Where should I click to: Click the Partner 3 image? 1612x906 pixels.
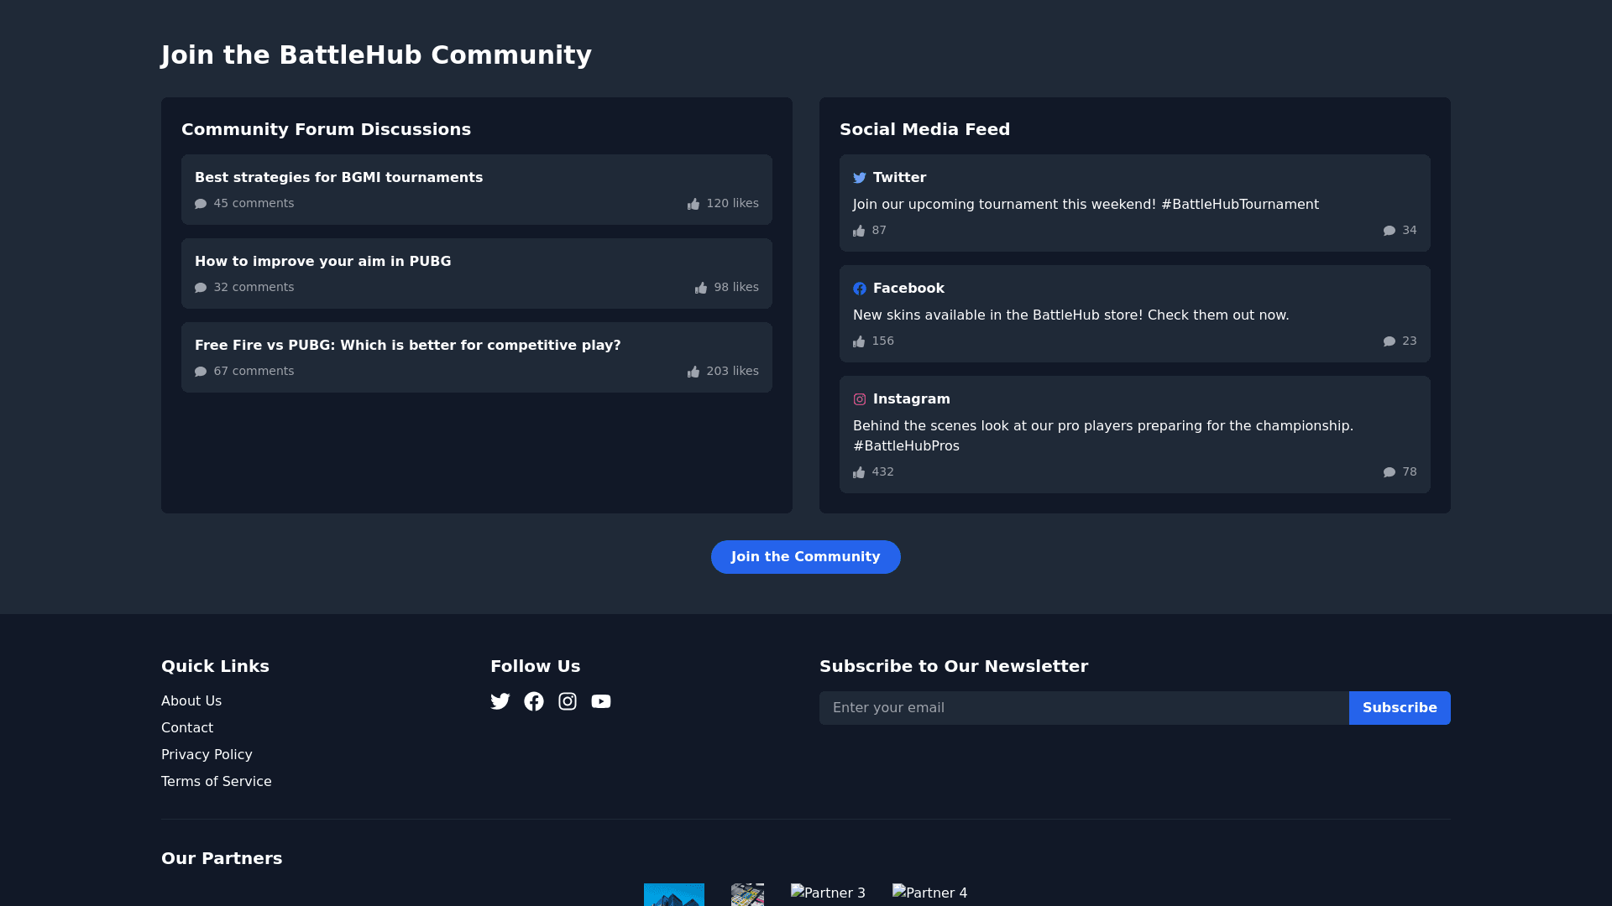click(828, 893)
